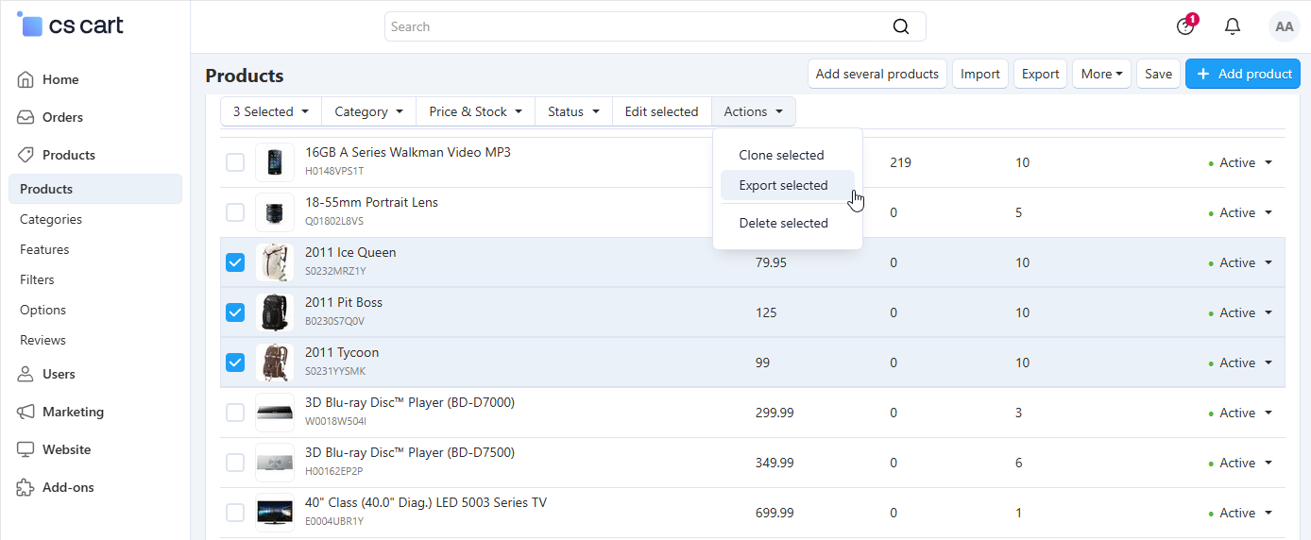Open the 16GB A Series Walkman thumbnail
The height and width of the screenshot is (540, 1311).
pyautogui.click(x=274, y=162)
